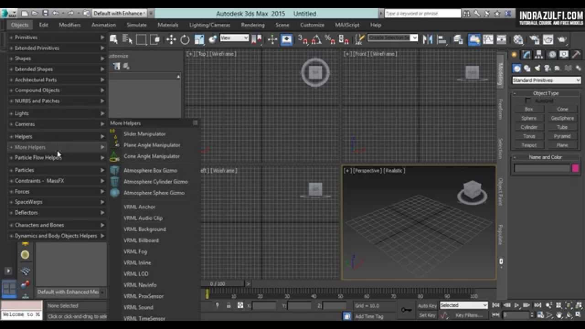
Task: Toggle Auto Key mode
Action: 427,306
